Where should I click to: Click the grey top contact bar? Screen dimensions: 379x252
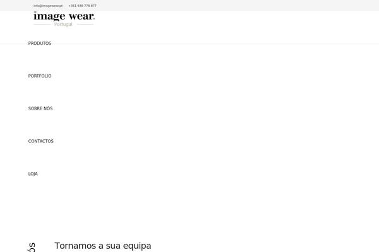click(189, 5)
